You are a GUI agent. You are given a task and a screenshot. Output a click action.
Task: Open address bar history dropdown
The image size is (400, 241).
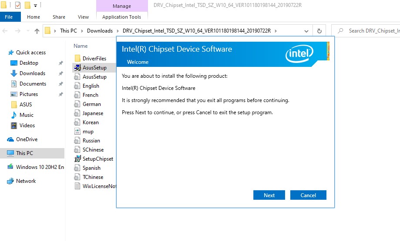click(x=306, y=31)
